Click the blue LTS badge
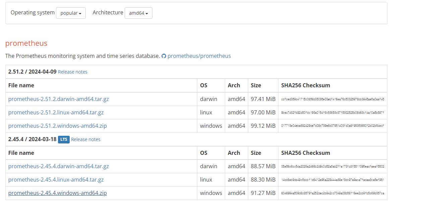Viewport: 448px width, 211px height. [64, 139]
